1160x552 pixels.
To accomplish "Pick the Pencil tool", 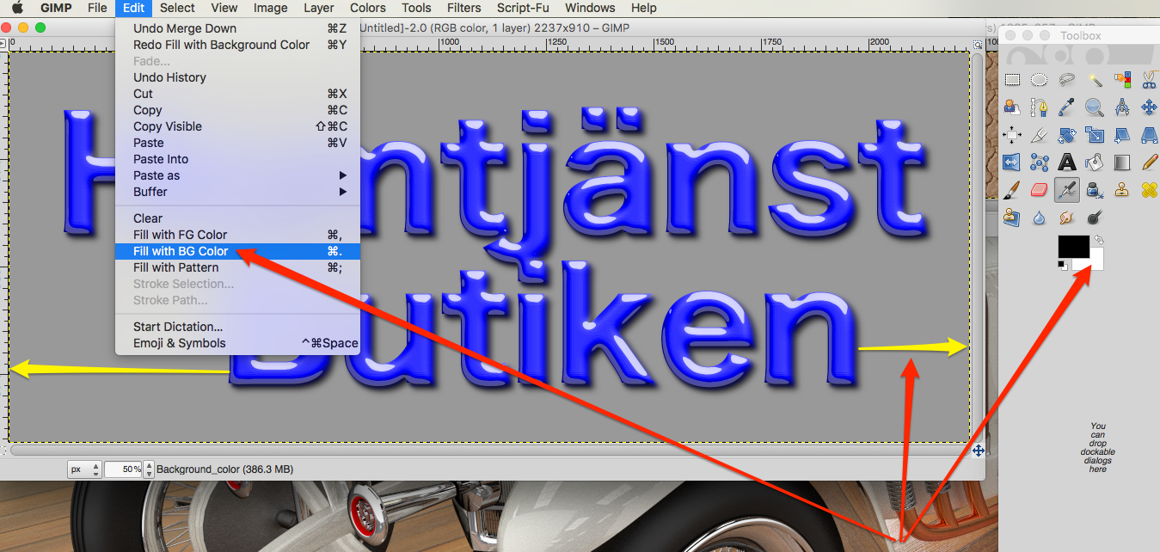I will point(1149,162).
